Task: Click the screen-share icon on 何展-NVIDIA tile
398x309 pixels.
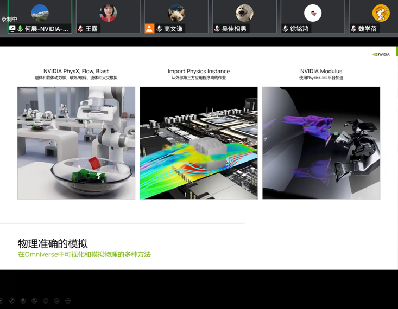Action: point(12,29)
